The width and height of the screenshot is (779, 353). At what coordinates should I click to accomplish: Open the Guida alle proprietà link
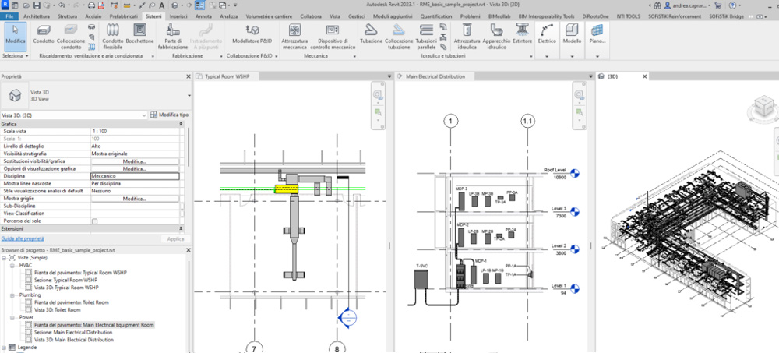click(x=23, y=238)
